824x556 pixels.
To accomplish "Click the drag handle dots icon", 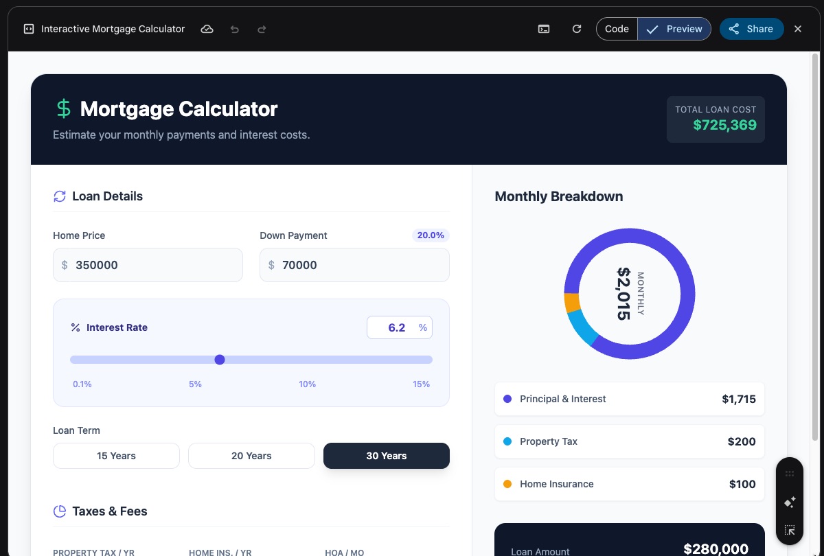I will (790, 474).
